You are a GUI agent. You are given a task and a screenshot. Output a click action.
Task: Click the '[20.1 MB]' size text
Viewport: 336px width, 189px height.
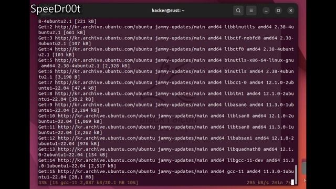click(x=81, y=177)
